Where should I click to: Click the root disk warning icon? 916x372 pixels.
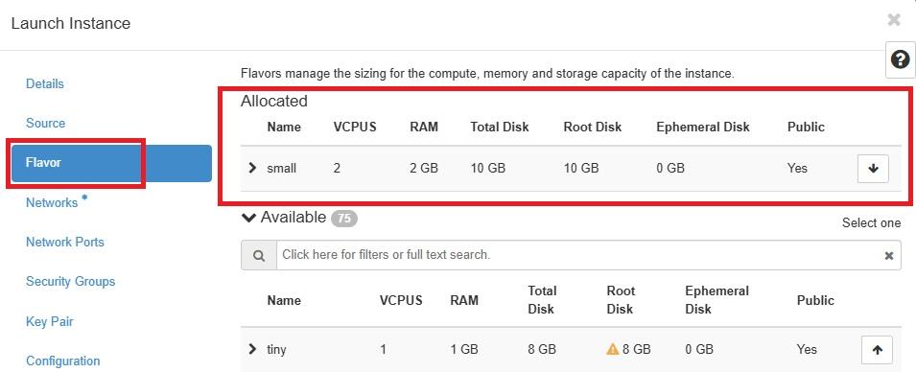pyautogui.click(x=612, y=349)
